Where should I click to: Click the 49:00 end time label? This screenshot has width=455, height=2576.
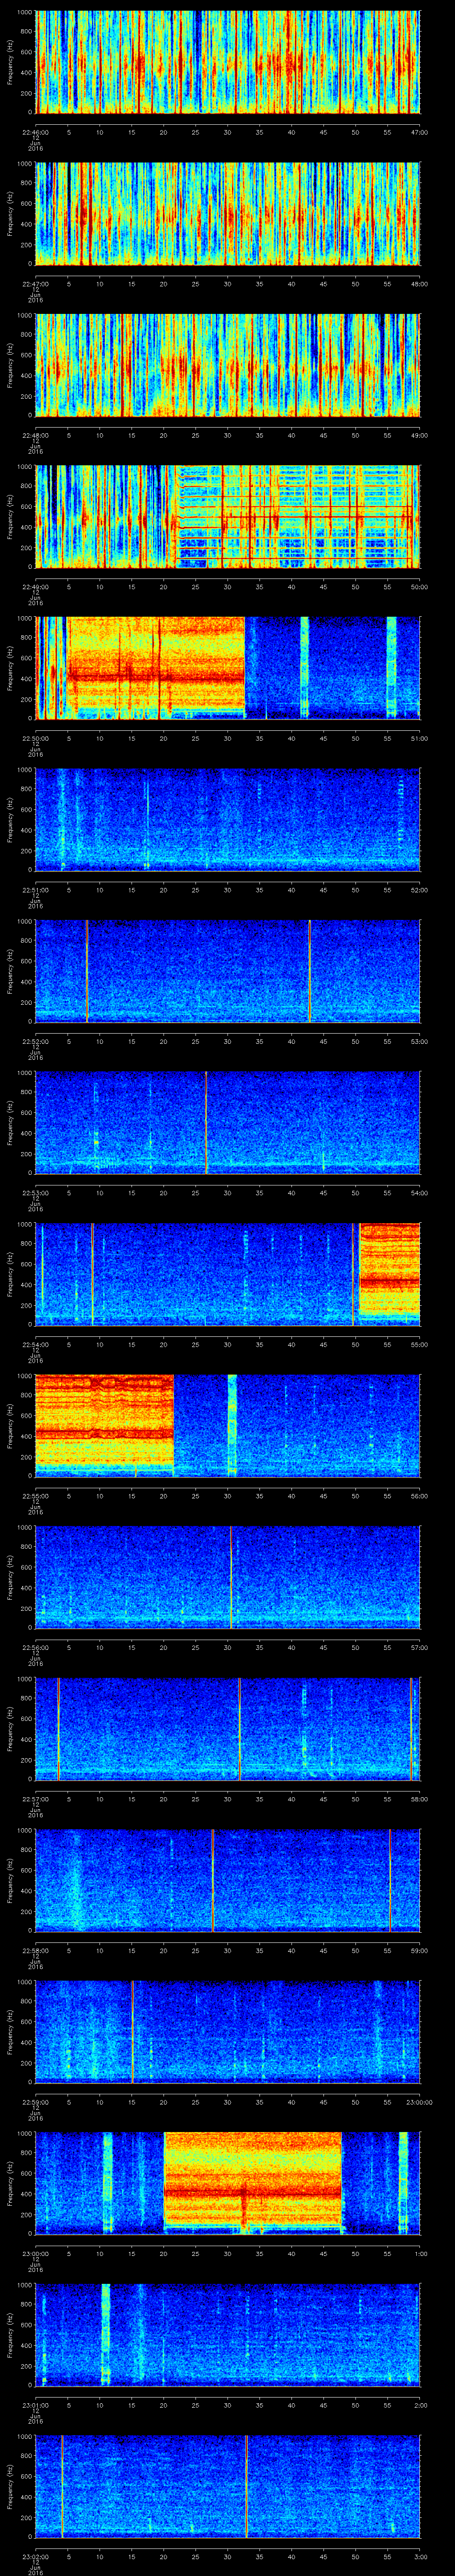[419, 435]
